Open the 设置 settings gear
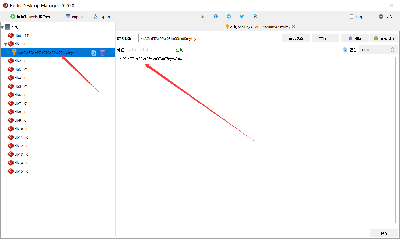 coord(386,17)
